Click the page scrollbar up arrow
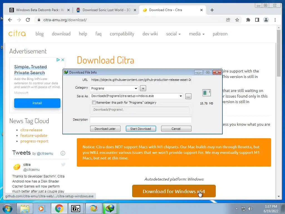This screenshot has height=214, width=285. point(279,28)
